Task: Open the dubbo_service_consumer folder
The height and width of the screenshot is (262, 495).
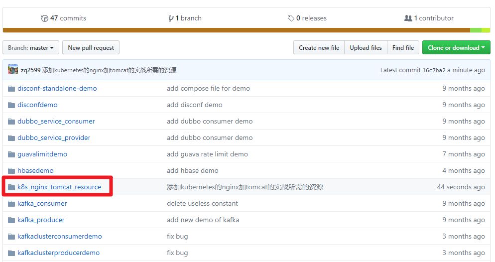Action: coord(56,121)
